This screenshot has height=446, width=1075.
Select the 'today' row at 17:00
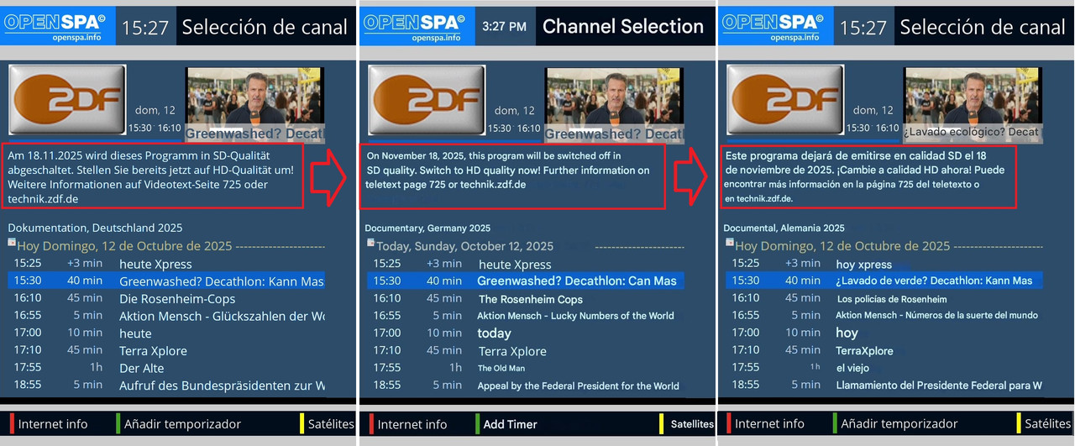[x=525, y=333]
